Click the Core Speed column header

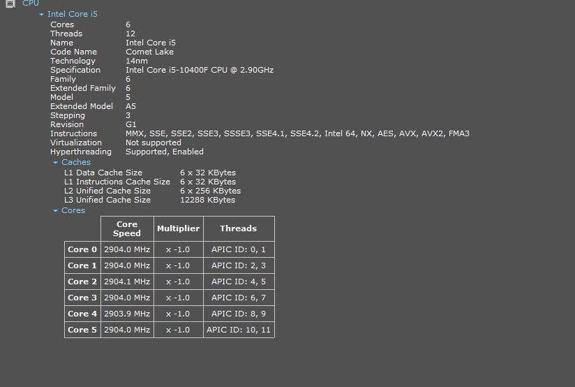pyautogui.click(x=127, y=228)
